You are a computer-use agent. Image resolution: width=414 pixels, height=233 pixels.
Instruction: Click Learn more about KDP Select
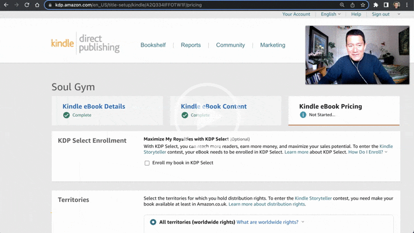pyautogui.click(x=296, y=152)
